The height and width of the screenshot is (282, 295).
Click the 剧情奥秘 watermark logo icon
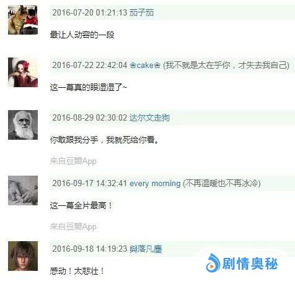point(213,263)
